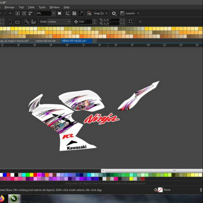Click the Publish to PDF icon
This screenshot has height=203, width=203.
click(30, 13)
